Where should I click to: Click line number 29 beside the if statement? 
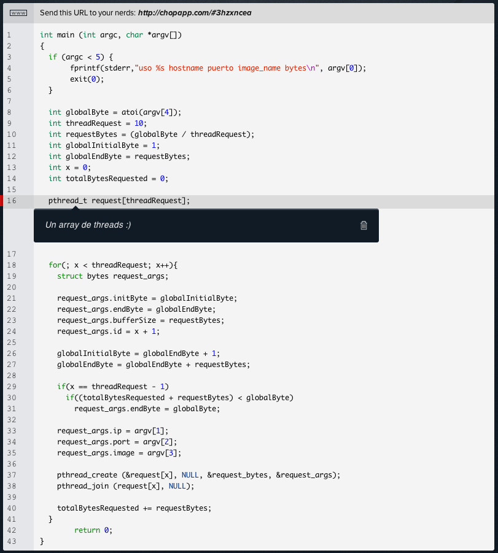[10, 387]
